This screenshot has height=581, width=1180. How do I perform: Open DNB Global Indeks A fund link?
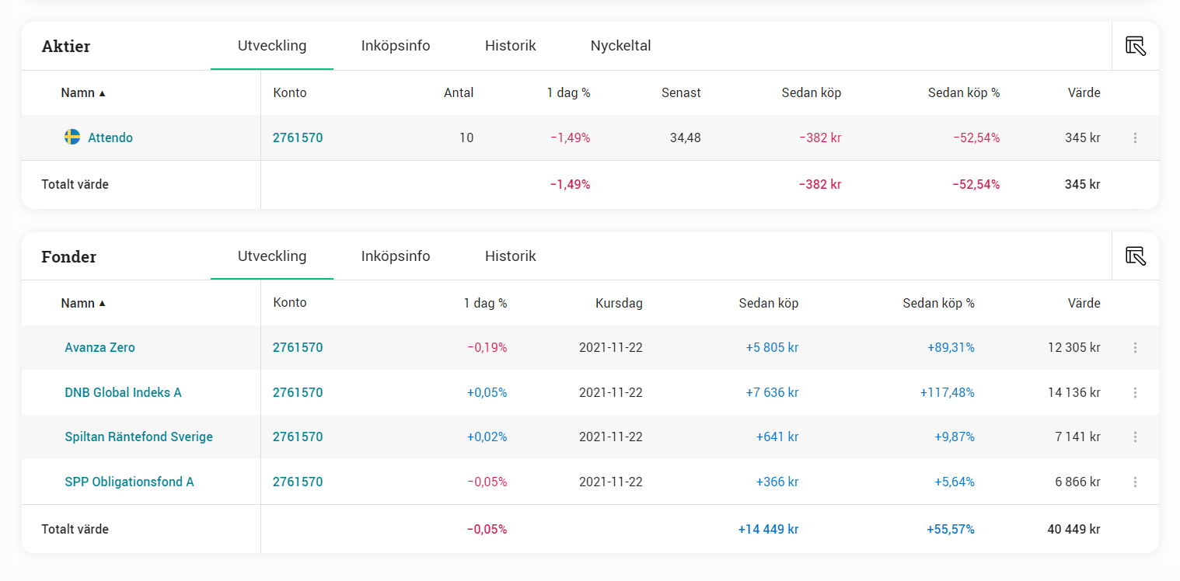tap(123, 393)
